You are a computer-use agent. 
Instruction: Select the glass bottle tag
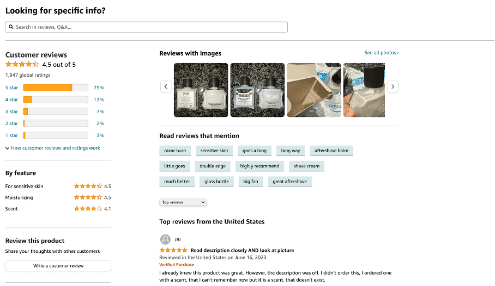click(x=216, y=182)
